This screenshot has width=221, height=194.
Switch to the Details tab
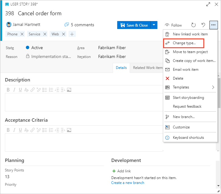click(x=121, y=68)
